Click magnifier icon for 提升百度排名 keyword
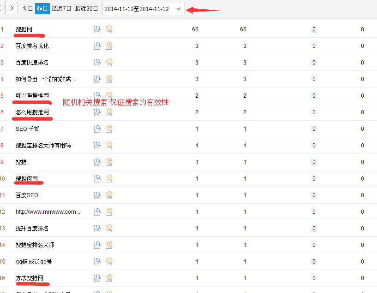 pyautogui.click(x=97, y=229)
